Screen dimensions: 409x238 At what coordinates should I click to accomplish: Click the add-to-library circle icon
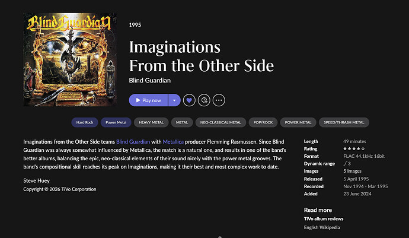204,100
